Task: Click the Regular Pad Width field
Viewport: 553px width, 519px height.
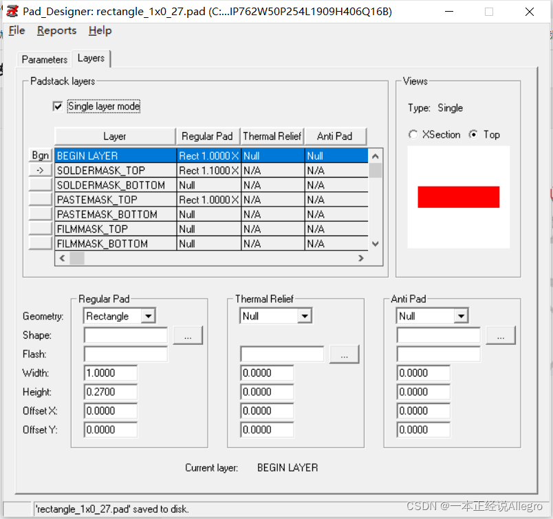Action: pyautogui.click(x=110, y=373)
